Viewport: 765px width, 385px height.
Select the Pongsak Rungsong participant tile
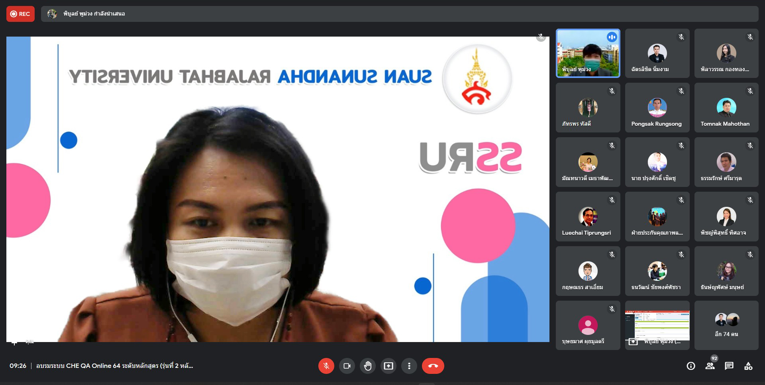[657, 108]
